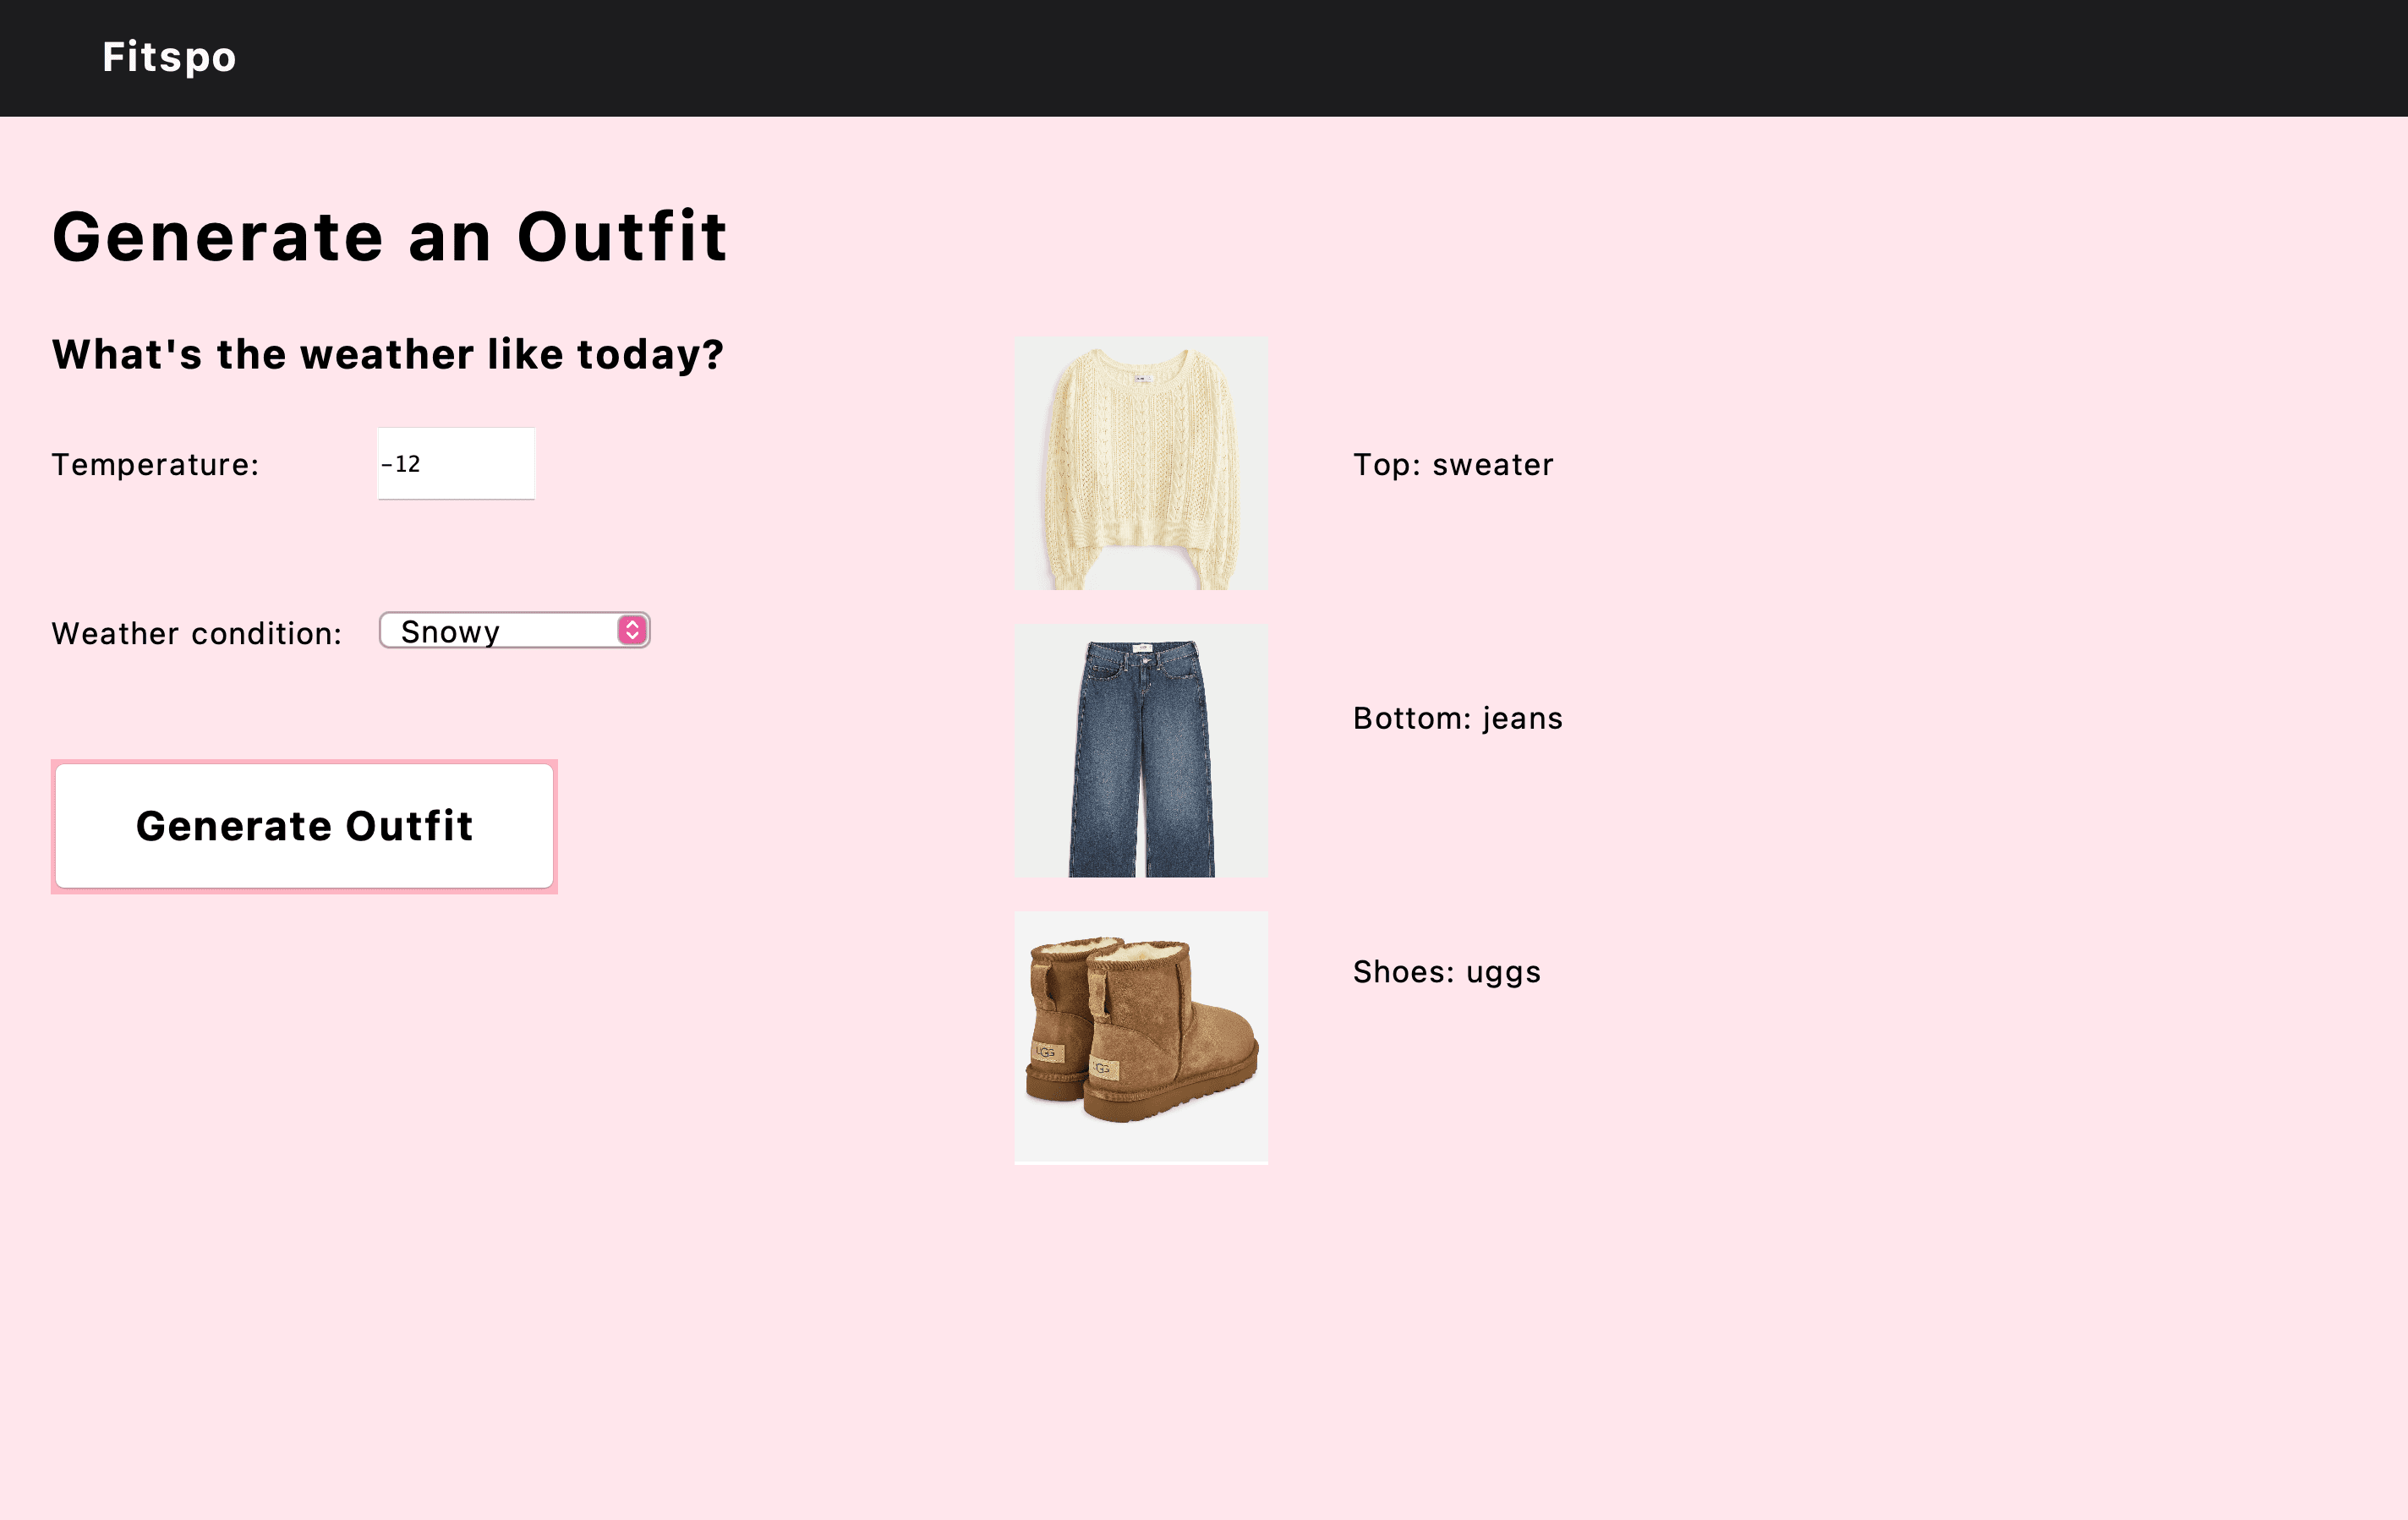Select the blue jeans image
Screen dimensions: 2408x1520
pos(1140,751)
